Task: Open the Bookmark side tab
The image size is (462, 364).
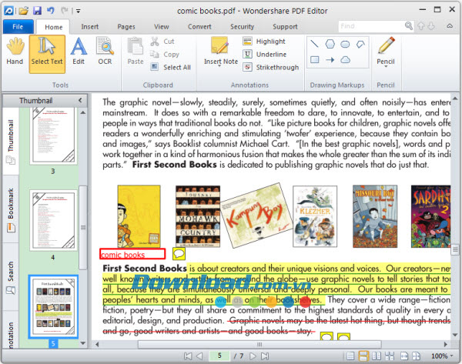Action: point(11,209)
